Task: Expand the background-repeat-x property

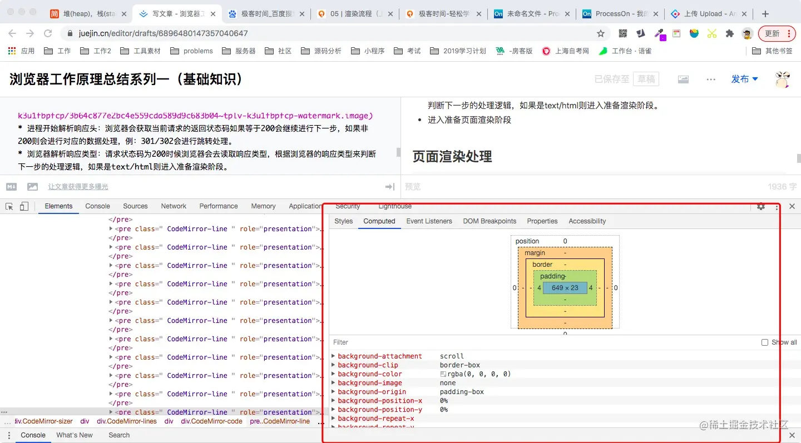Action: pyautogui.click(x=333, y=419)
